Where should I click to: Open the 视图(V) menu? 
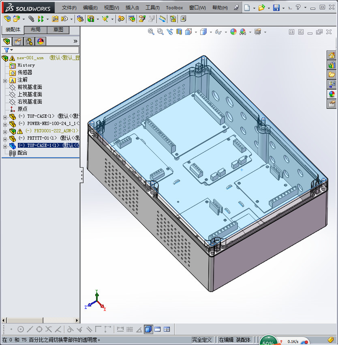(111, 8)
